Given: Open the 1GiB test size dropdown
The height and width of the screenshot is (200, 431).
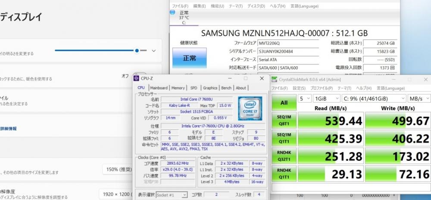Looking at the screenshot, I should 327,98.
